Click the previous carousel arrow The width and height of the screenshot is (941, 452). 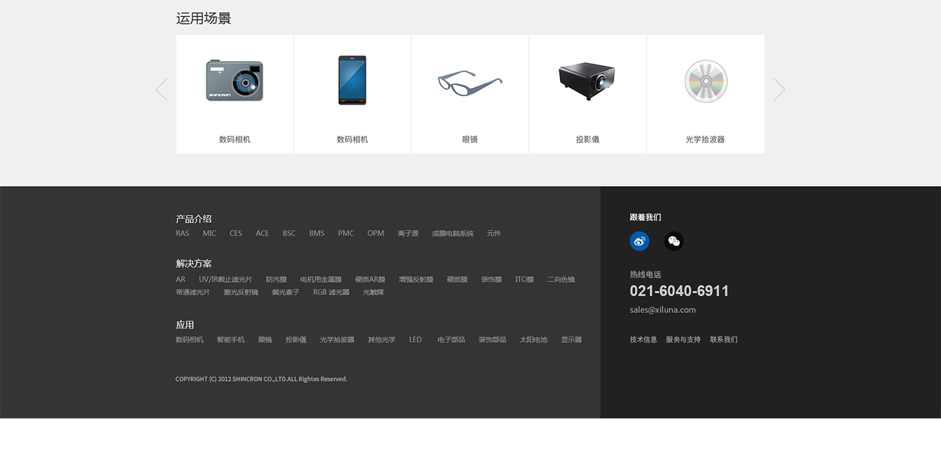[x=161, y=89]
